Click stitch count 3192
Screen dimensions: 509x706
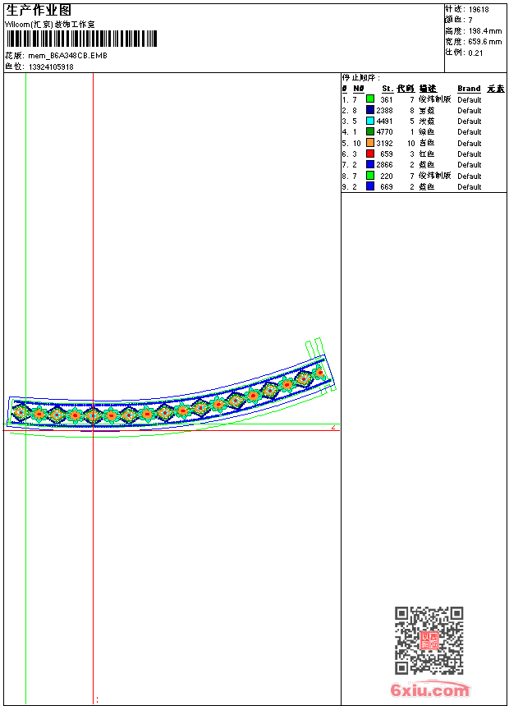click(x=385, y=144)
